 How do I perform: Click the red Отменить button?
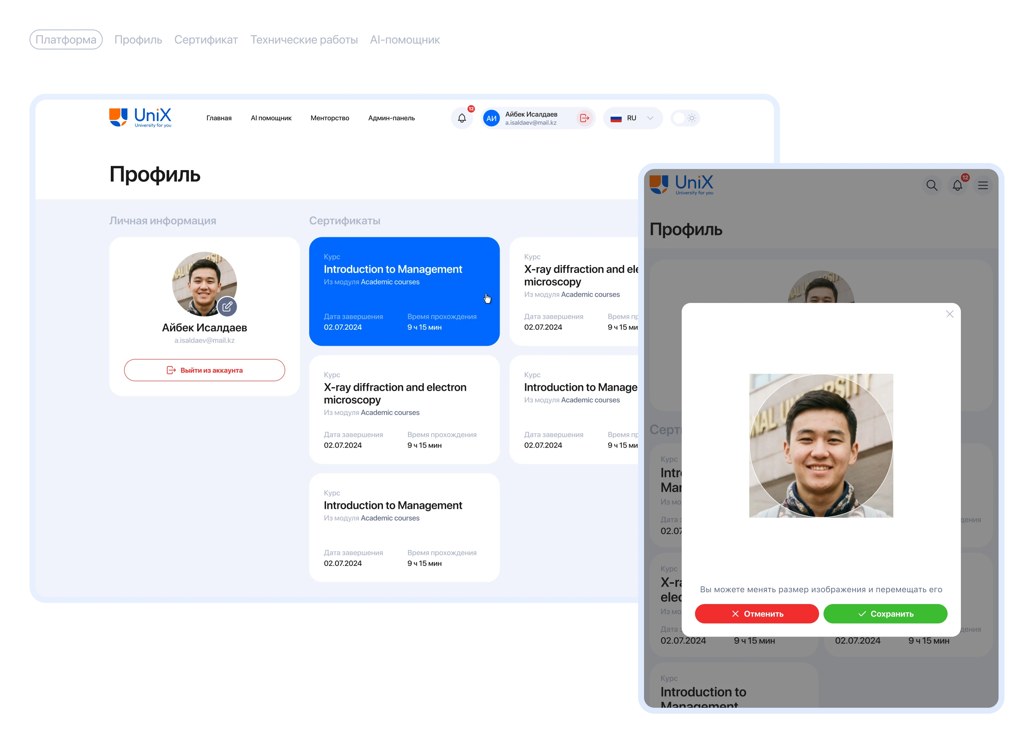point(756,614)
